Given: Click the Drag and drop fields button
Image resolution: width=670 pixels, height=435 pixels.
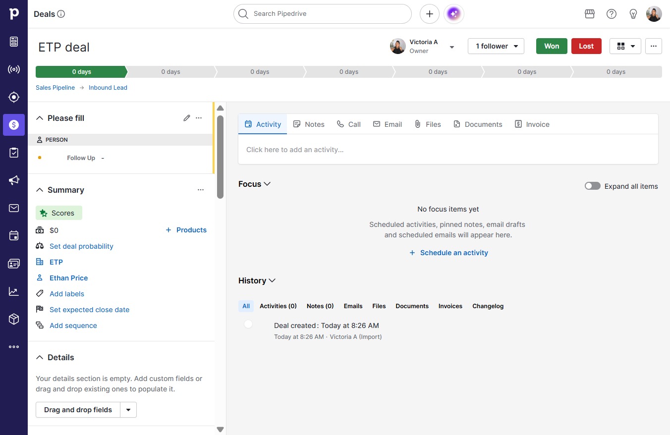Looking at the screenshot, I should click(x=78, y=410).
